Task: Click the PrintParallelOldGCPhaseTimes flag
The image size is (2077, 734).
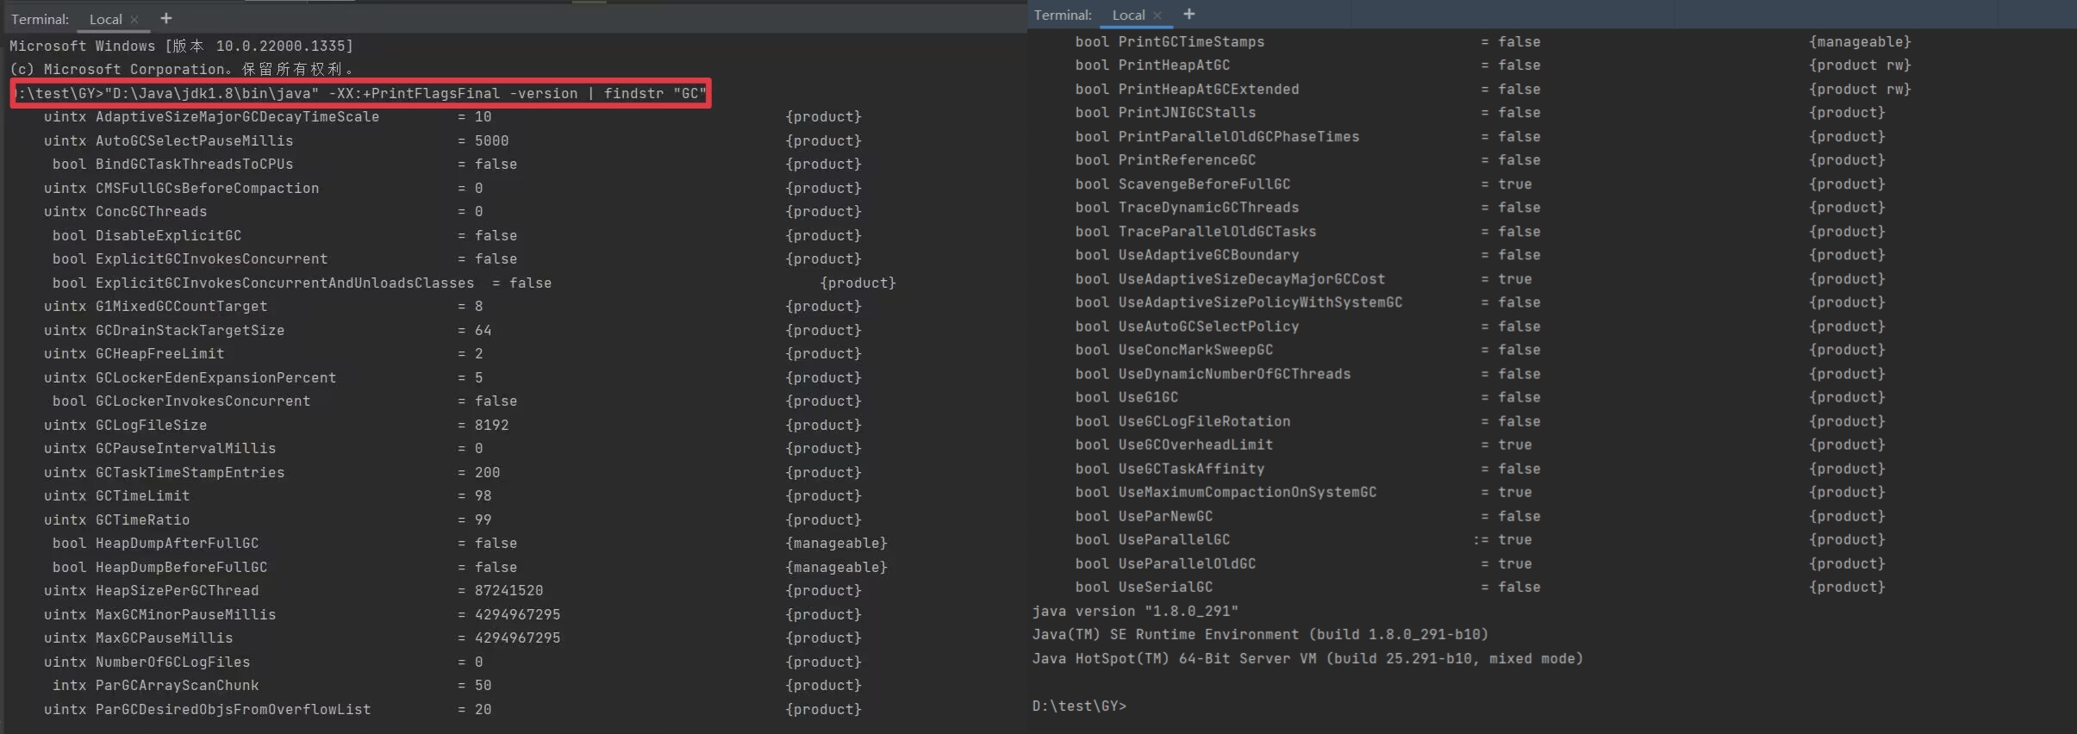Action: 1238,136
